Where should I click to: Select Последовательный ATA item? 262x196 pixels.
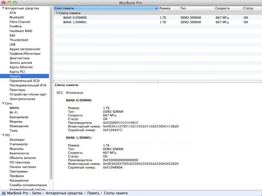tap(28, 85)
